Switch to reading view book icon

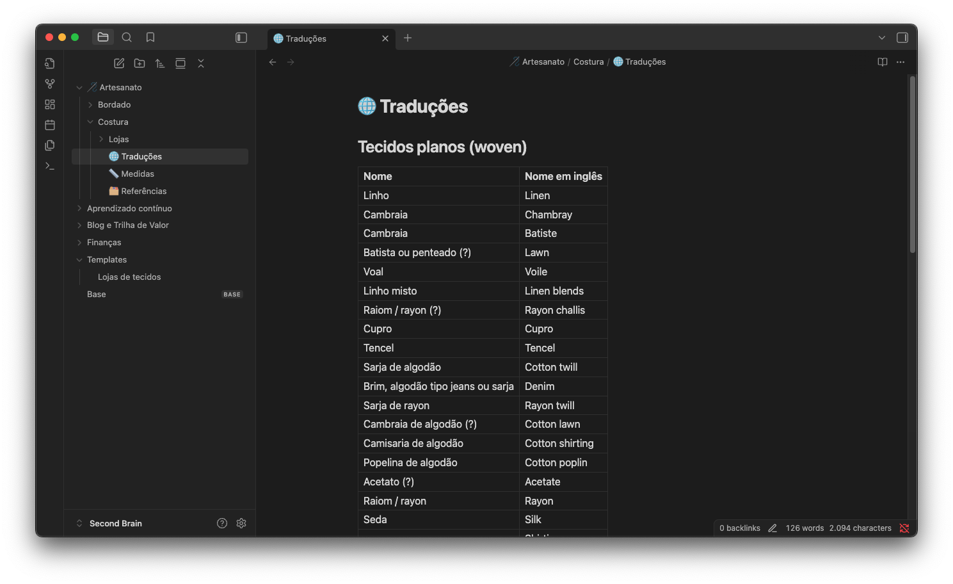(883, 62)
